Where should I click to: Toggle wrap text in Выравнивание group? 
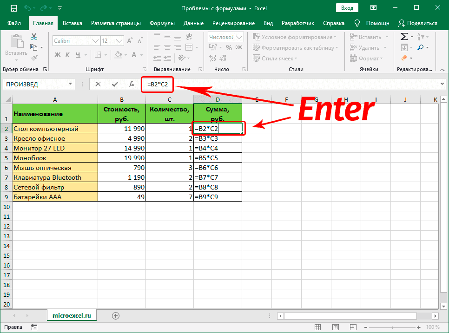pos(189,36)
